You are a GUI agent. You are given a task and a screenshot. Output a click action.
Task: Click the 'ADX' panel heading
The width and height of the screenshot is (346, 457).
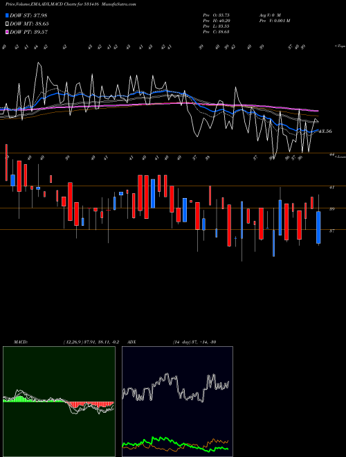tap(132, 342)
